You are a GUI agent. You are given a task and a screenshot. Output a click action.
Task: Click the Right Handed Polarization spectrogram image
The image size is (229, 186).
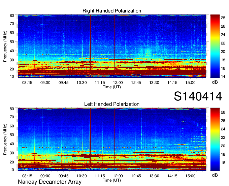point(112,46)
